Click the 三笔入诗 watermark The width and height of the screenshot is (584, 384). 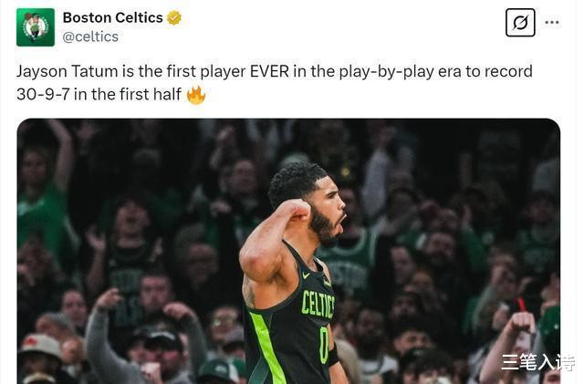(537, 362)
